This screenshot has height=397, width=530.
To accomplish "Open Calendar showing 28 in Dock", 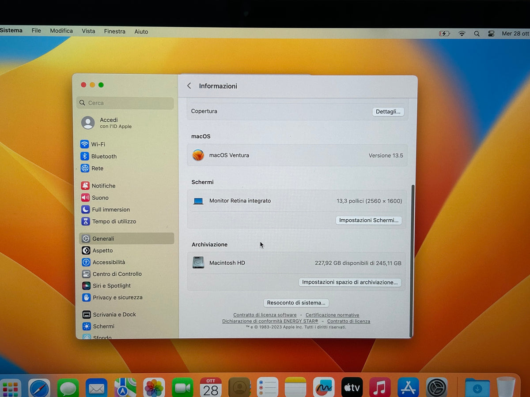I will click(211, 388).
